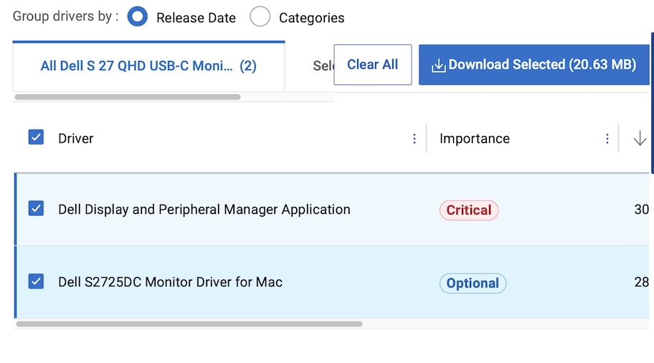The height and width of the screenshot is (363, 654).
Task: Select the Release Date radio button
Action: pos(138,16)
